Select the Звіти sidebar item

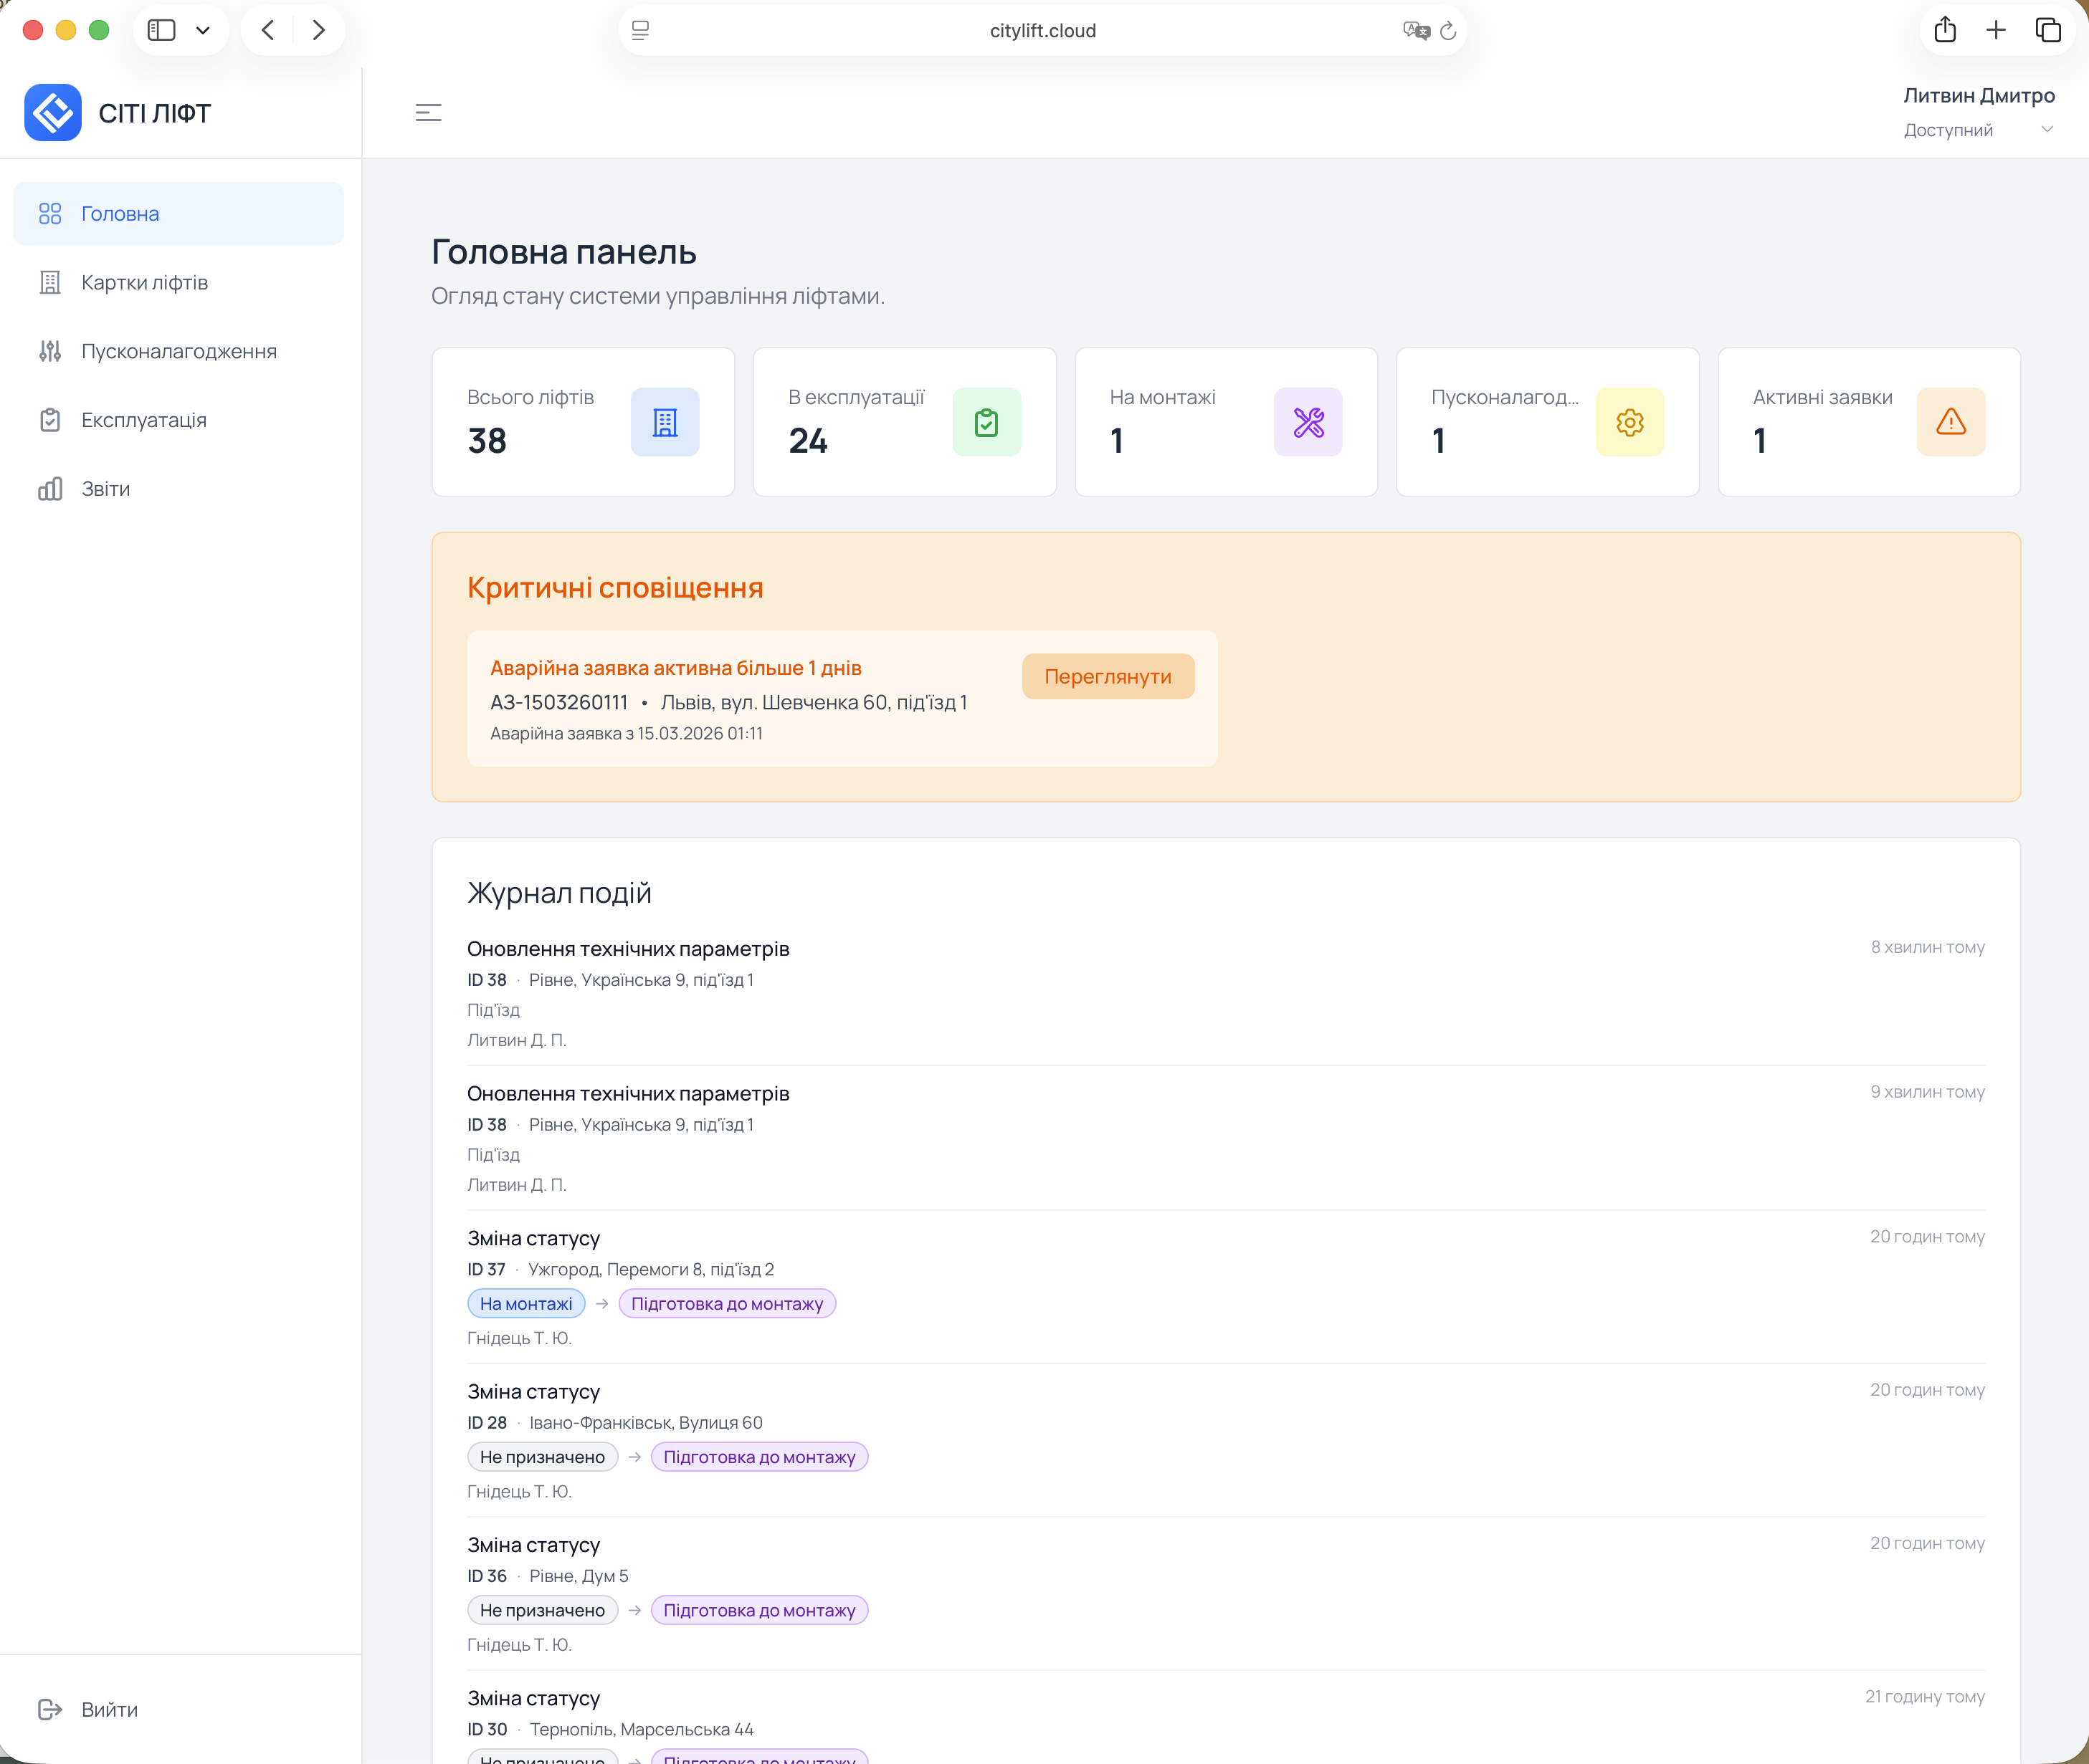pos(105,489)
